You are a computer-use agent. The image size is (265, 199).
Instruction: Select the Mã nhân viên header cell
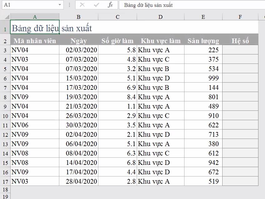tap(35, 41)
